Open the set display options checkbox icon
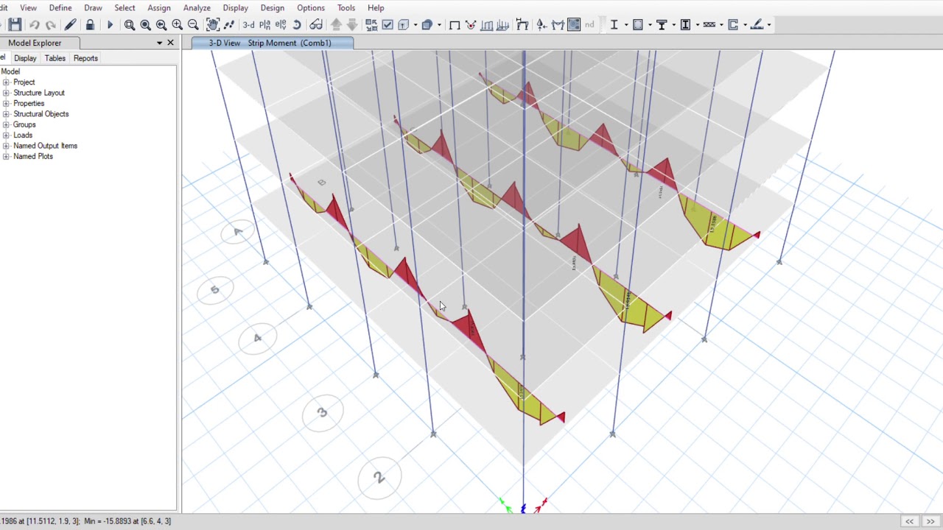 tap(388, 24)
